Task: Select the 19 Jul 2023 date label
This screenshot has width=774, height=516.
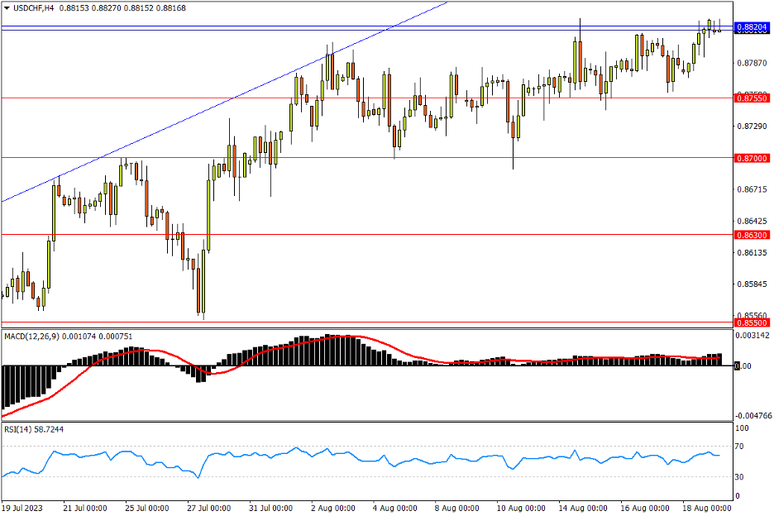Action: click(24, 507)
